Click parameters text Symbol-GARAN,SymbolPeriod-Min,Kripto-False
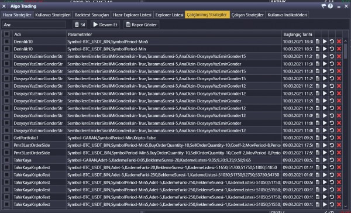Viewport: 351px width, 213px height. (112, 138)
